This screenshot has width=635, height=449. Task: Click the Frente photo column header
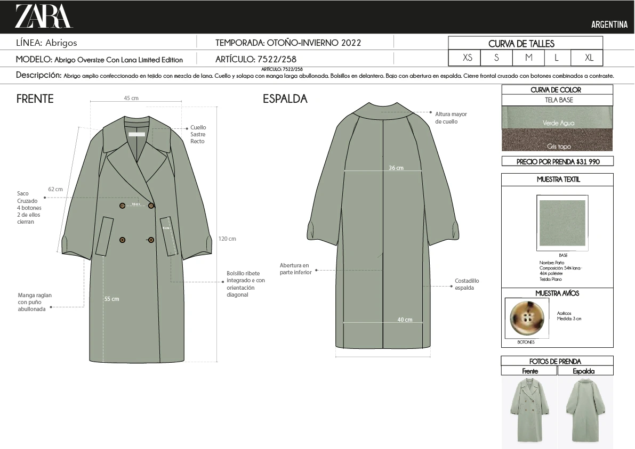tap(530, 371)
